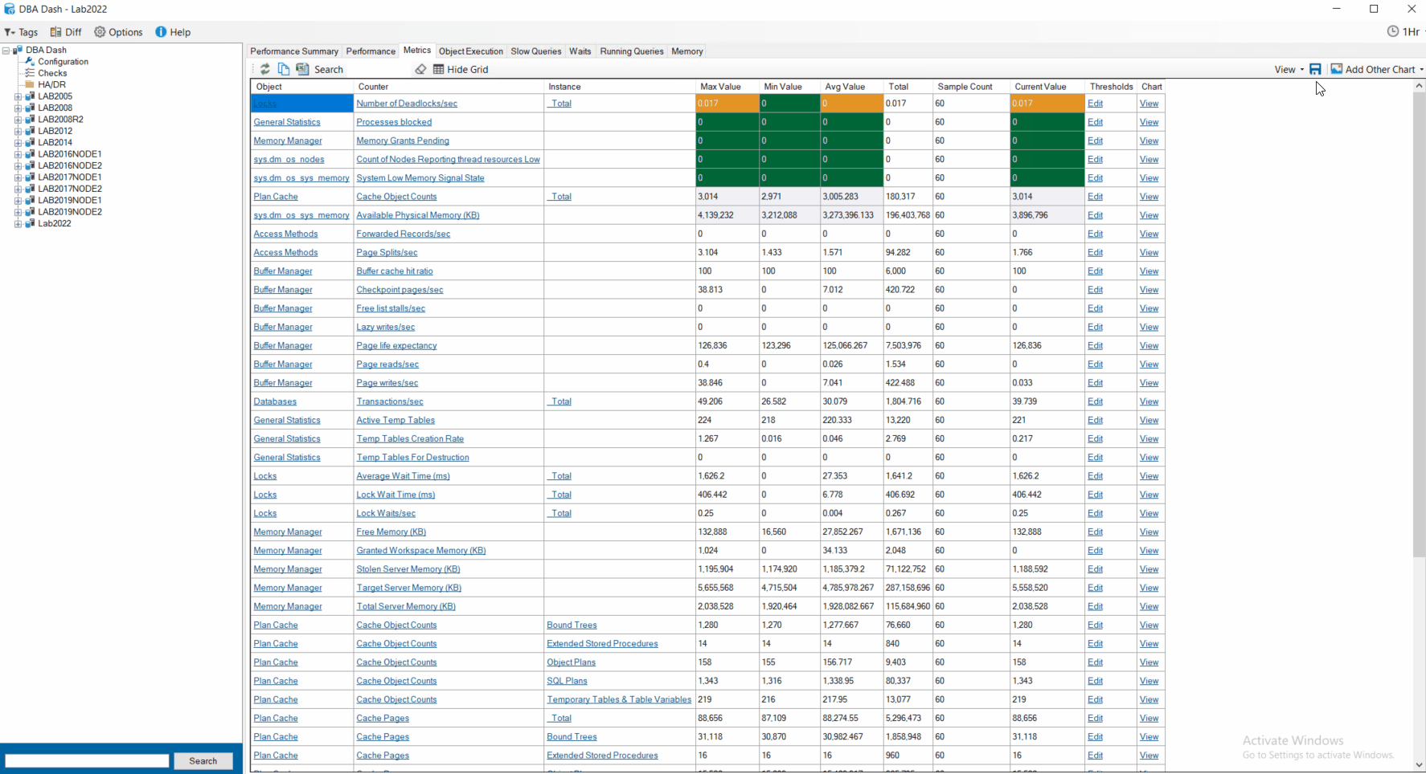Select the HA/DR folder icon
Image resolution: width=1426 pixels, height=774 pixels.
[30, 84]
